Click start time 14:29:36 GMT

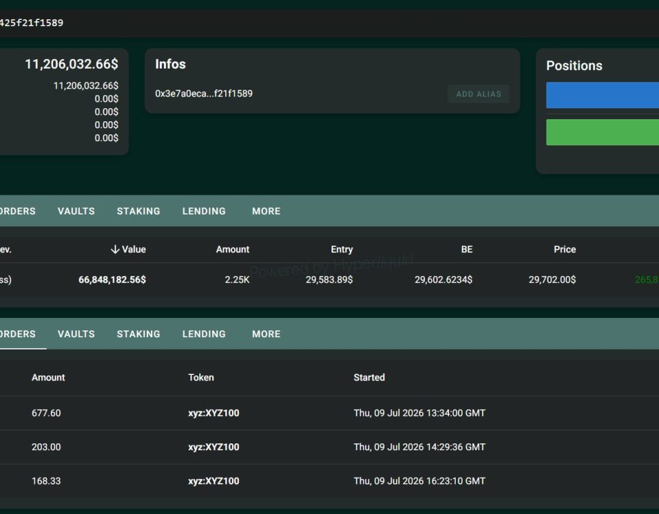tap(456, 447)
